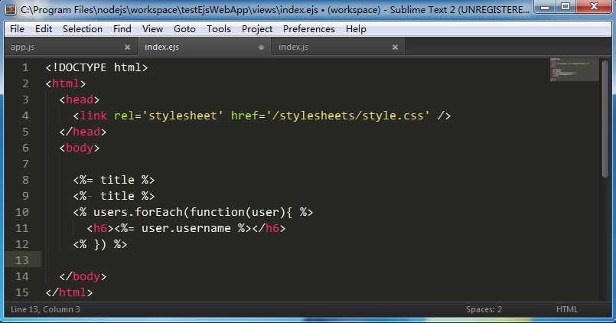Open the Find menu
This screenshot has height=323, width=616.
point(122,29)
